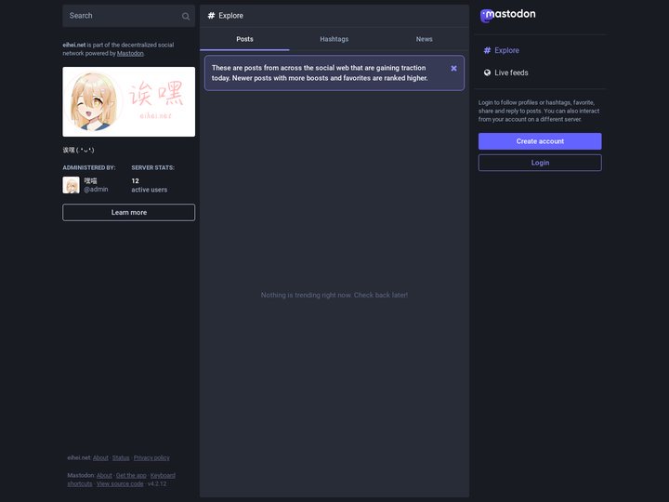Click the Mastodon logo
Image resolution: width=669 pixels, height=502 pixels.
pyautogui.click(x=507, y=16)
